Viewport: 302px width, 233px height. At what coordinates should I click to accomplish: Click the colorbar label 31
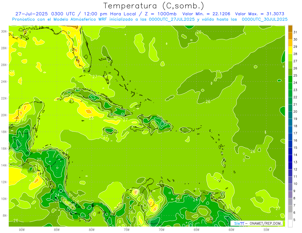pos(295,32)
